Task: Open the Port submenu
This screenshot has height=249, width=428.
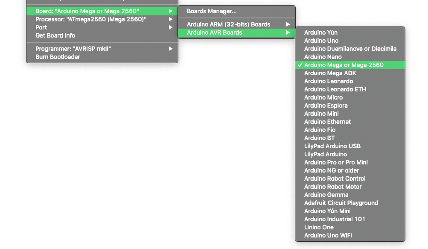Action: coord(102,27)
